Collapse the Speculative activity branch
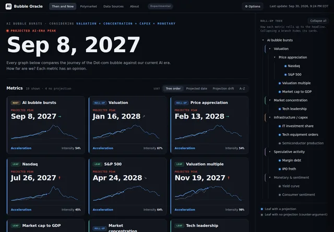 coord(270,152)
